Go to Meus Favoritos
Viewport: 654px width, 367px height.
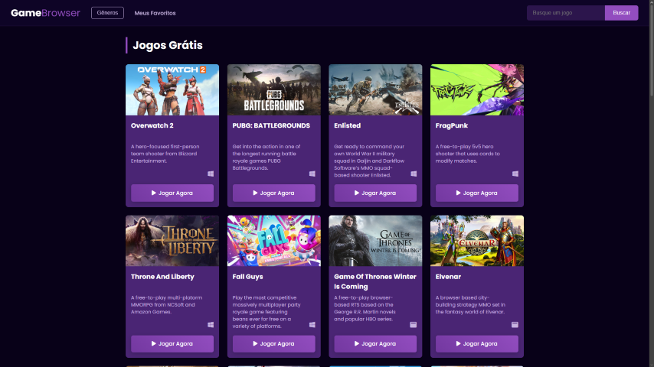[x=155, y=13]
